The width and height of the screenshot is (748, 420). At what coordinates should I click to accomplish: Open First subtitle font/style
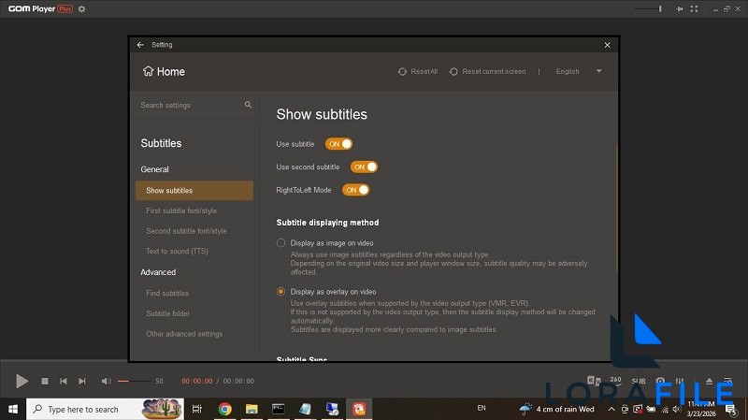click(181, 210)
